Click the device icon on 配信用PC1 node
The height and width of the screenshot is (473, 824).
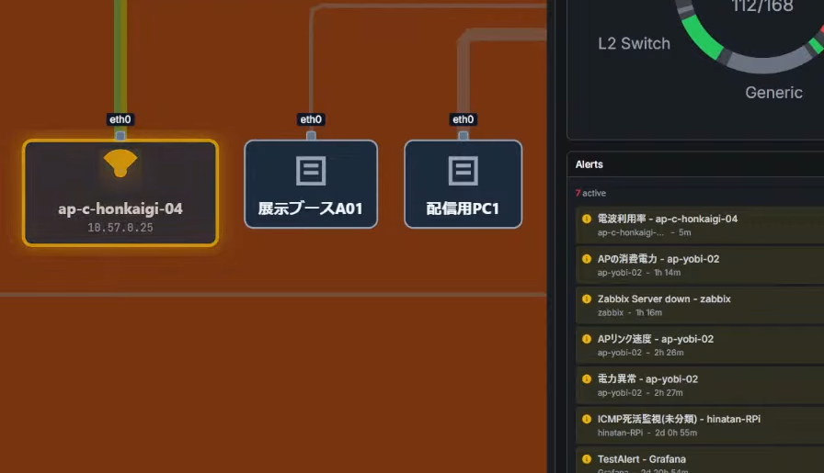(x=463, y=170)
